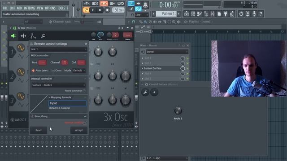The width and height of the screenshot is (287, 161).
Task: Open the Playlist view icon
Action: (x=187, y=14)
